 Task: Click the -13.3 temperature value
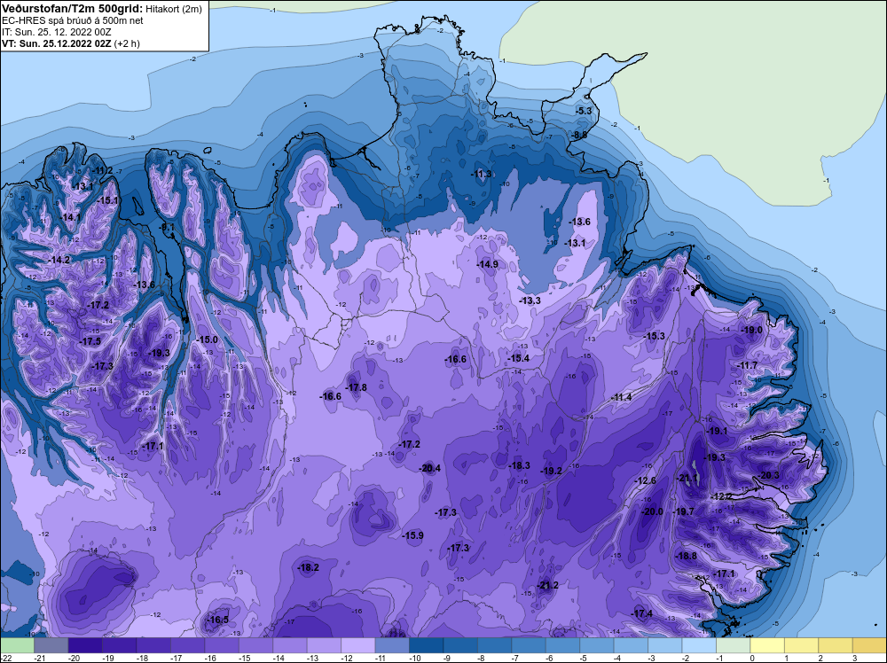point(530,300)
